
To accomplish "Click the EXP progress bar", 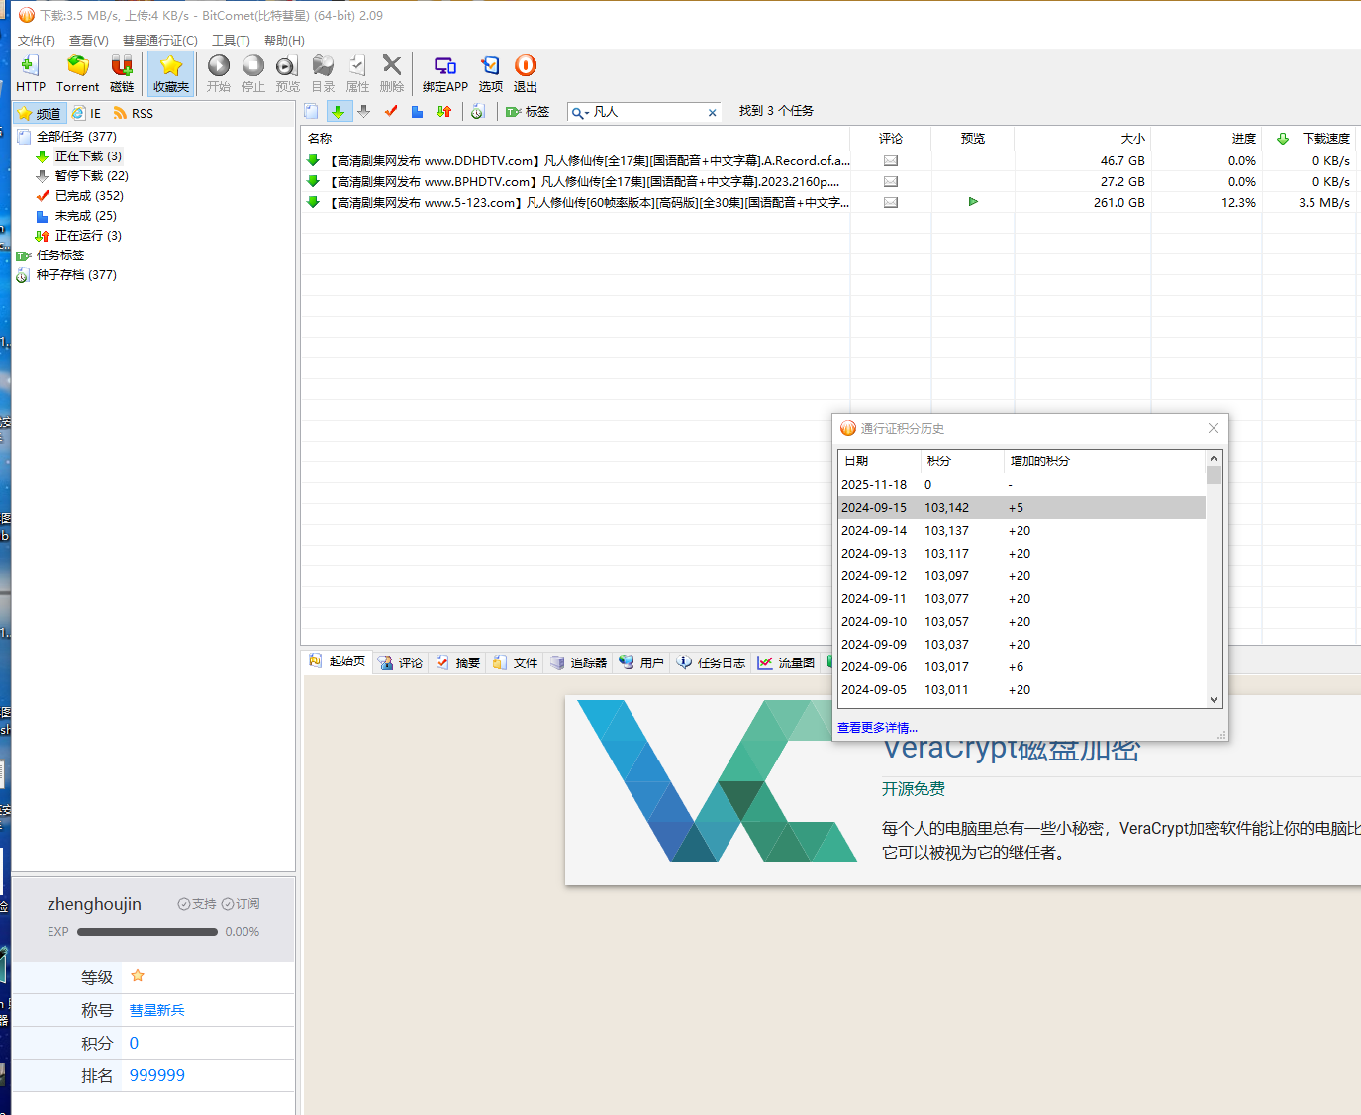I will pos(146,932).
